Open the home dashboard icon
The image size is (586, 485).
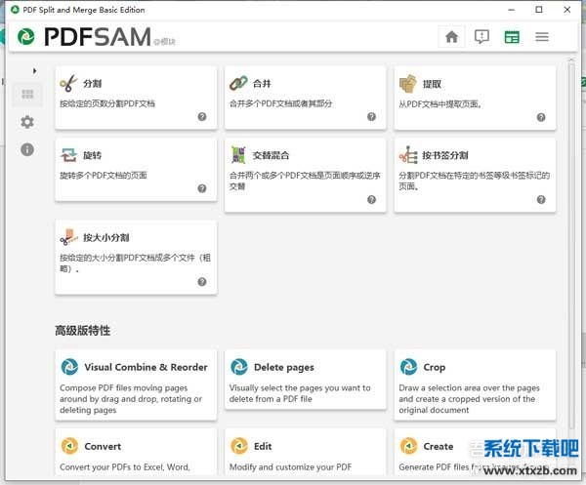[x=451, y=36]
